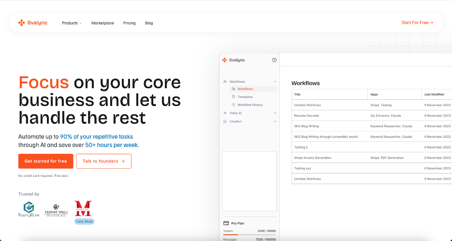Open the Blog link
The image size is (452, 241).
149,23
